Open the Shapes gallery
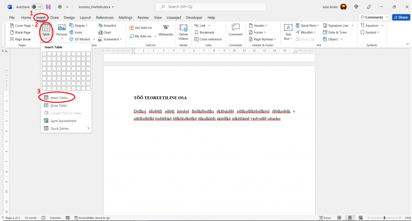The width and height of the screenshot is (412, 221). [x=78, y=25]
